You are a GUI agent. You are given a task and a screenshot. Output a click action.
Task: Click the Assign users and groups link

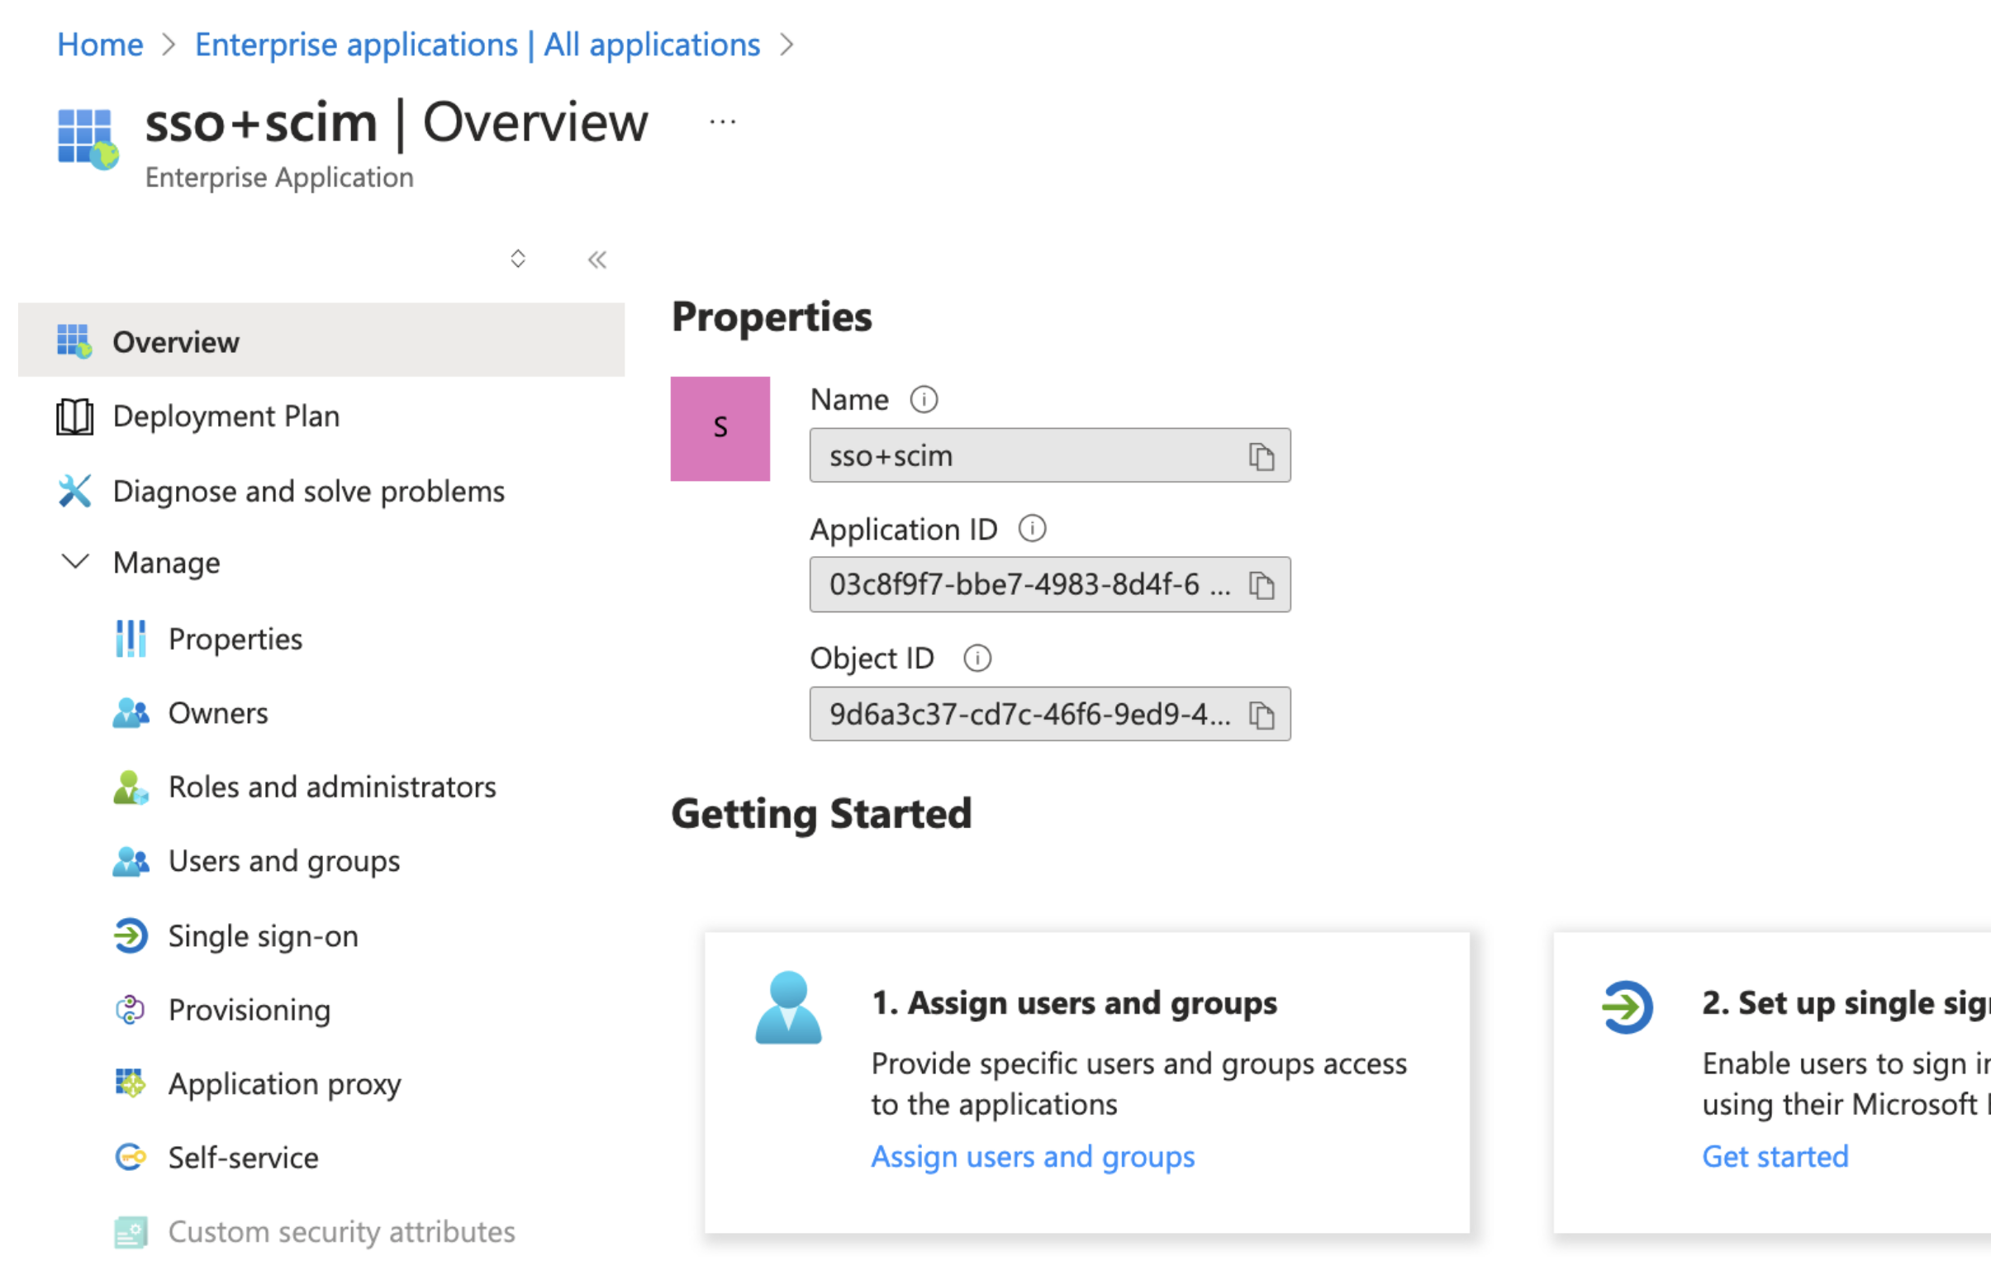click(x=1033, y=1157)
